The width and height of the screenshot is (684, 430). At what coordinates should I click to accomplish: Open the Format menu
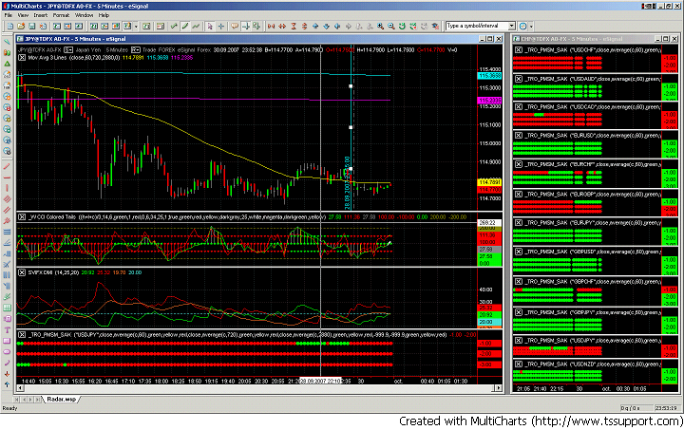pos(61,15)
